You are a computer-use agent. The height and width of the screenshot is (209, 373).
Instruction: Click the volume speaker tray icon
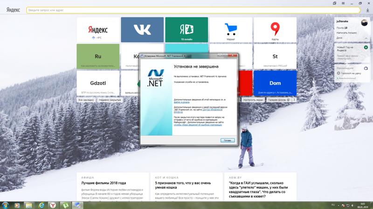pyautogui.click(x=352, y=205)
